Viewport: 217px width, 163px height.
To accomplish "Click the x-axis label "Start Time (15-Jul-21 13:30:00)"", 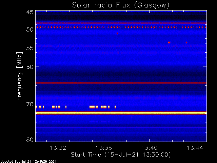I will tap(121, 155).
